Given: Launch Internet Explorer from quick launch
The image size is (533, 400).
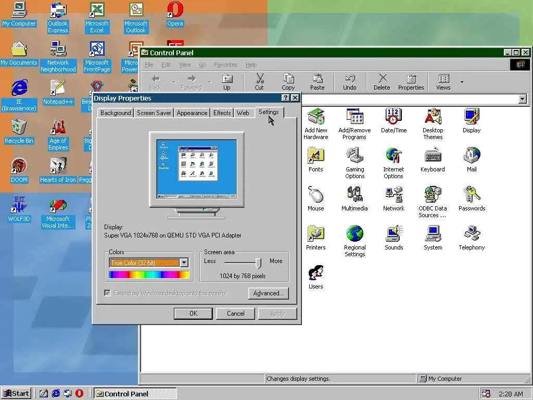Looking at the screenshot, I should click(55, 394).
